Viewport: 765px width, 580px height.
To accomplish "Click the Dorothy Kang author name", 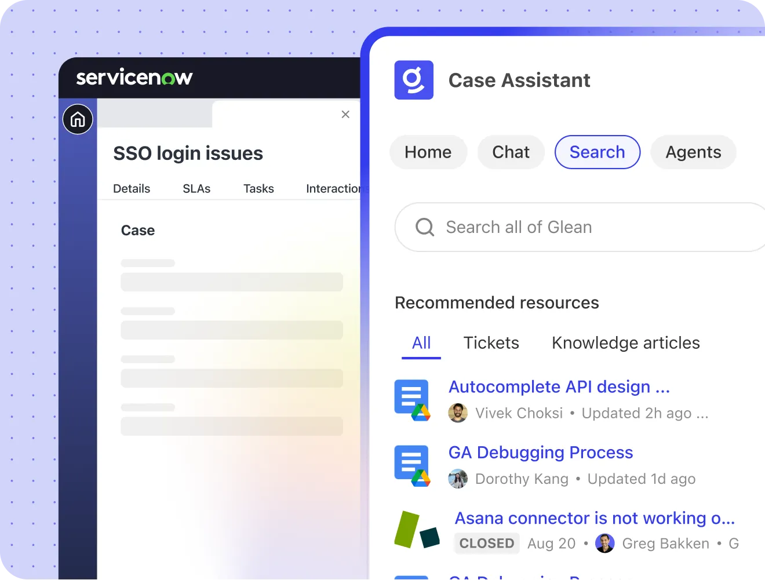I will click(x=522, y=479).
